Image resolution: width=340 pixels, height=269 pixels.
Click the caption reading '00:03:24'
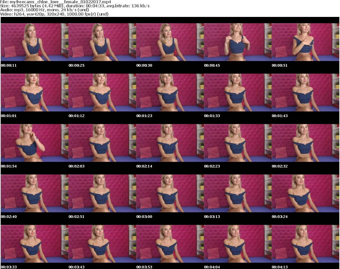click(280, 217)
